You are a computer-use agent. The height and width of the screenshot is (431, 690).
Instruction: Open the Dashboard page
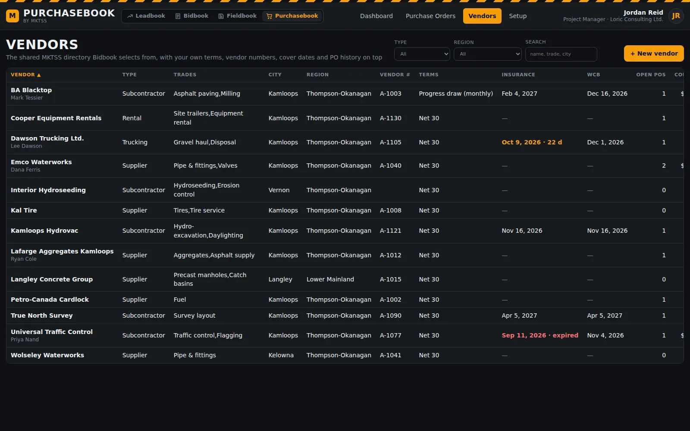[x=376, y=16]
